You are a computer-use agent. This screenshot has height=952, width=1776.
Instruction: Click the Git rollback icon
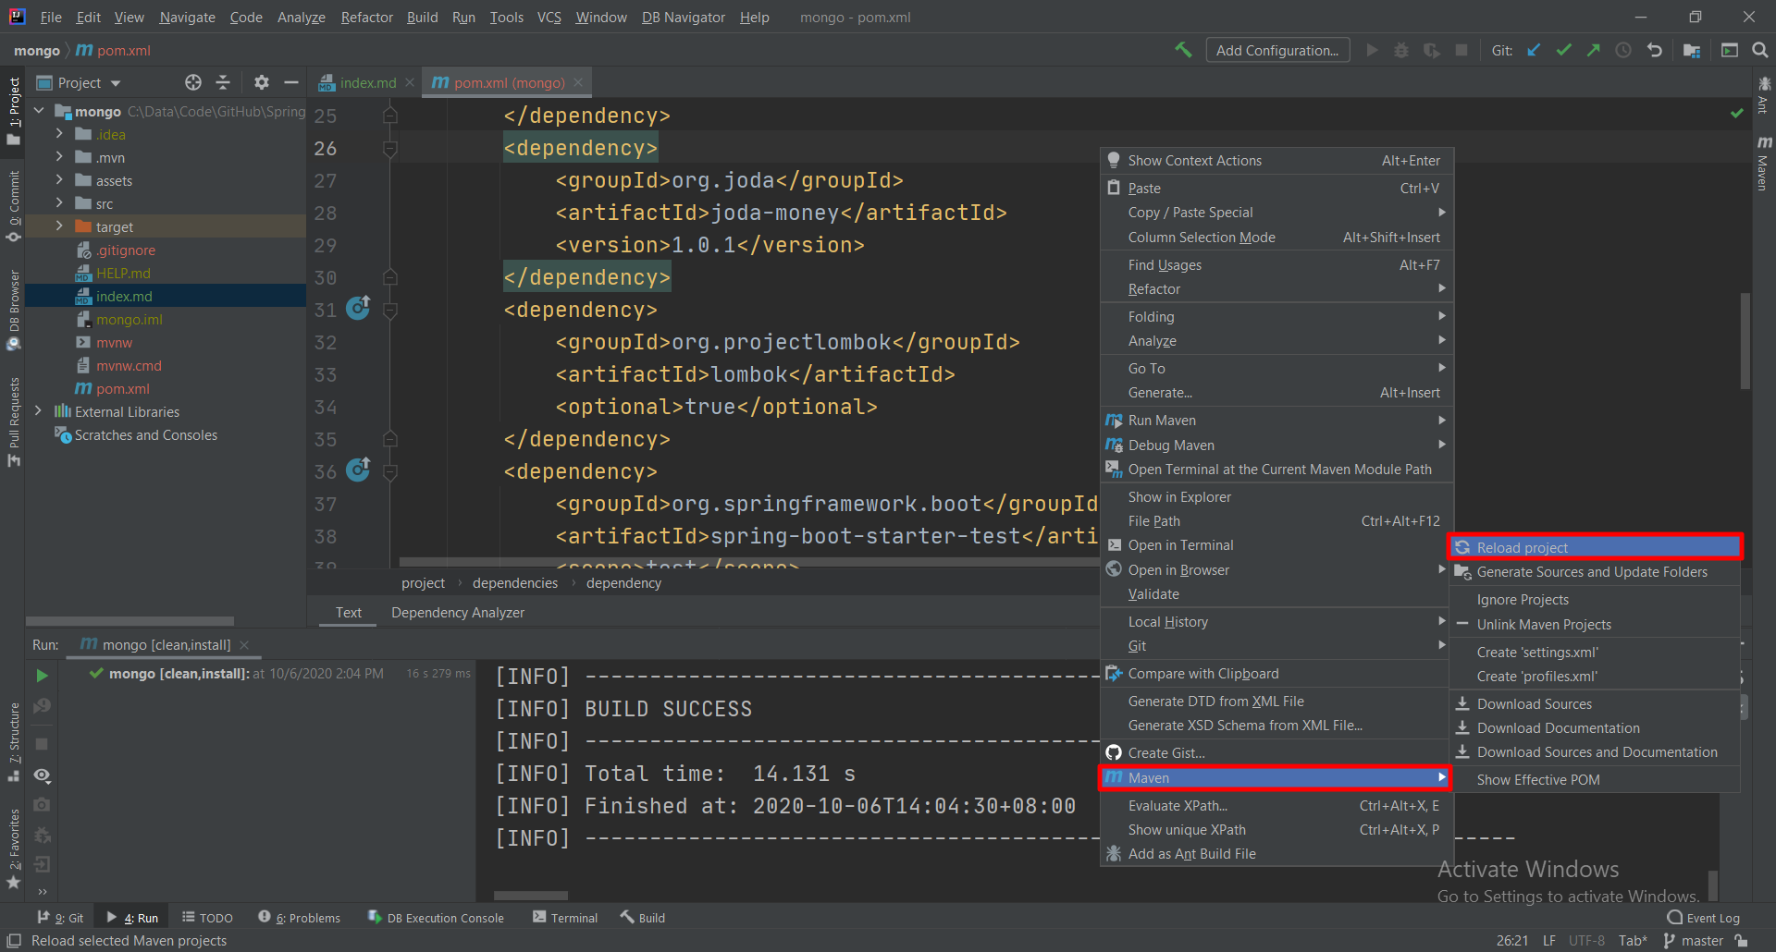tap(1655, 50)
